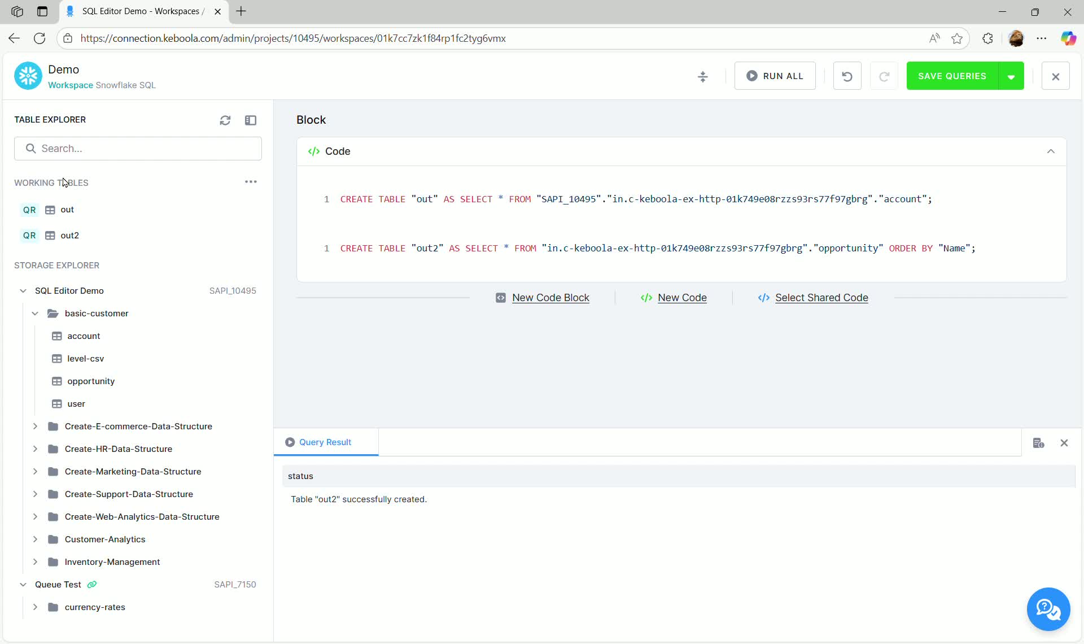Expand the Customer-Analytics folder
Viewport: 1084px width, 644px height.
[35, 539]
